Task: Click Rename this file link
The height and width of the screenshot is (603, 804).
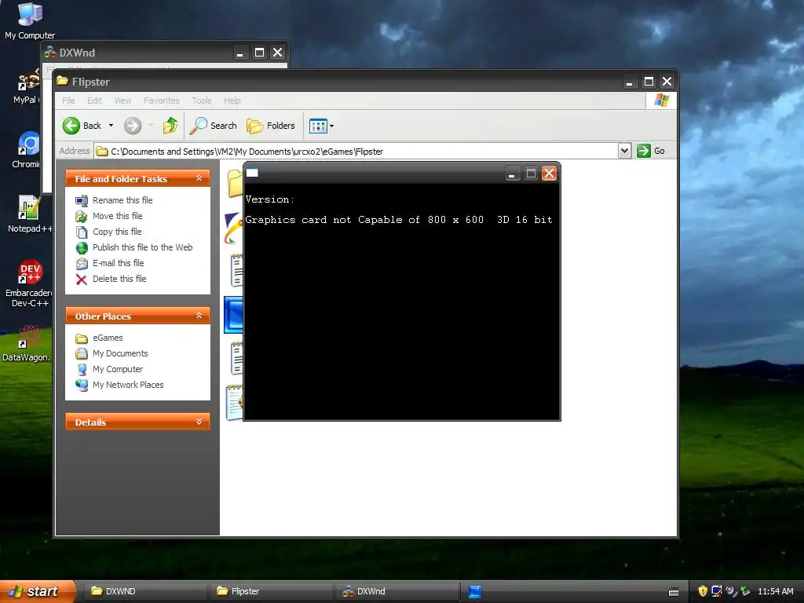Action: point(122,200)
